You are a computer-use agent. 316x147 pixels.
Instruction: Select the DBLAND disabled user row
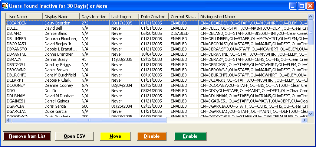(x=157, y=33)
